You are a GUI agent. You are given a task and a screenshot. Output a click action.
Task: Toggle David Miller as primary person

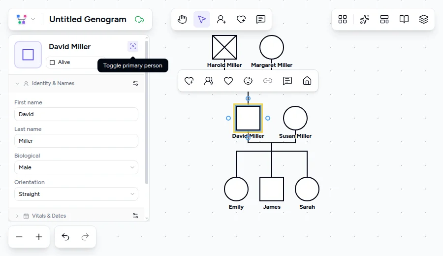(x=133, y=46)
